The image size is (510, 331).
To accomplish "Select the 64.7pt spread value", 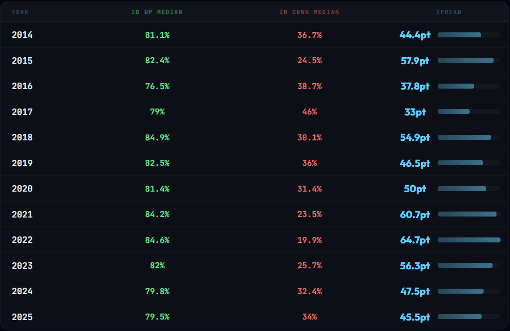I will [x=415, y=240].
